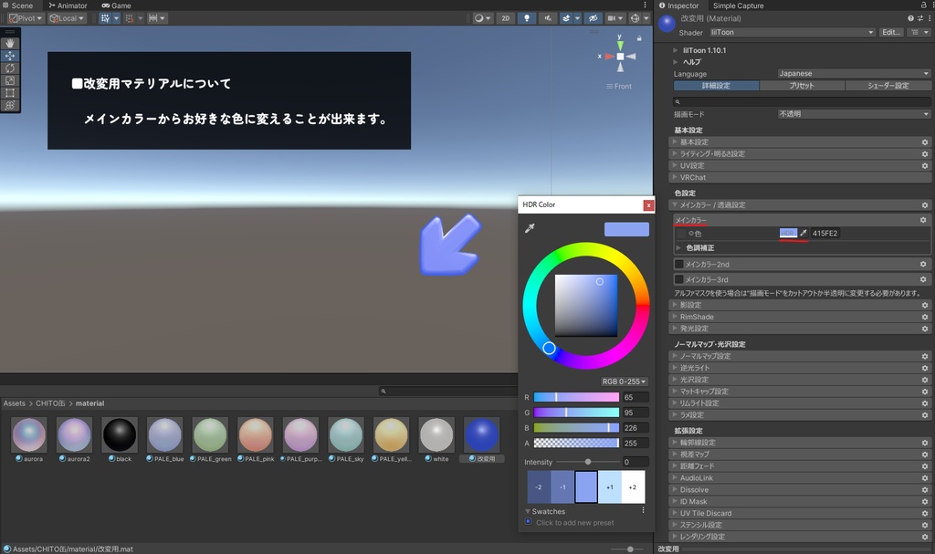The image size is (935, 554).
Task: Open gear menu for AudioLink row
Action: click(925, 477)
